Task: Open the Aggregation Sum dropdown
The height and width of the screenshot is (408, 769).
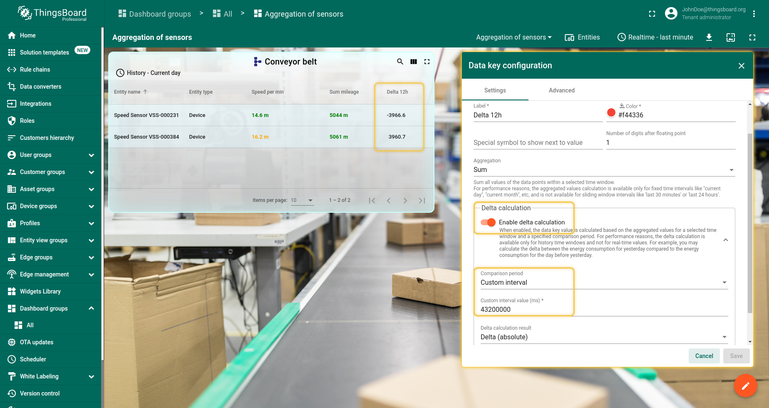Action: pos(604,170)
